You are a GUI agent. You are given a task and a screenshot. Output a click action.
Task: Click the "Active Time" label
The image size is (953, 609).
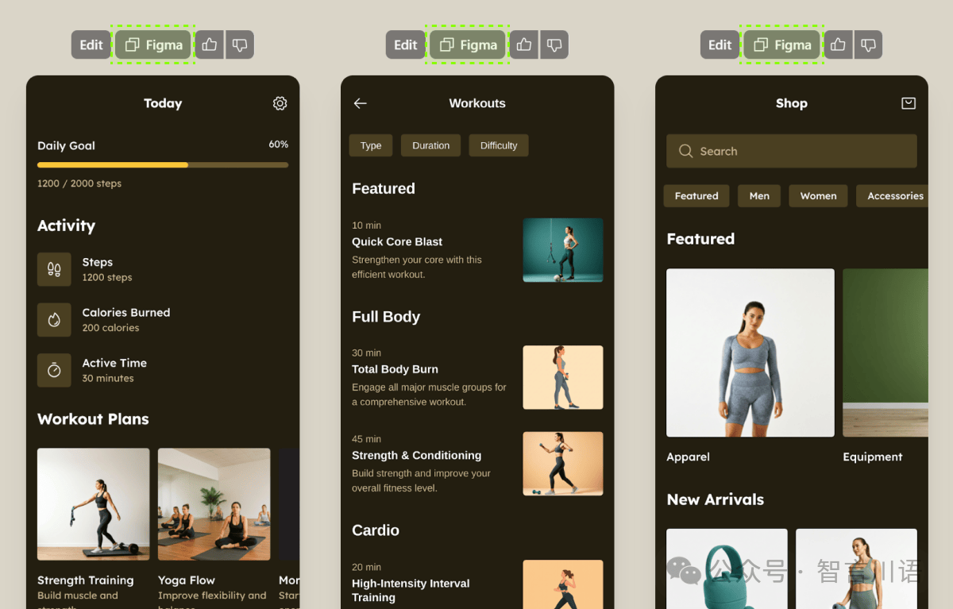coord(114,363)
